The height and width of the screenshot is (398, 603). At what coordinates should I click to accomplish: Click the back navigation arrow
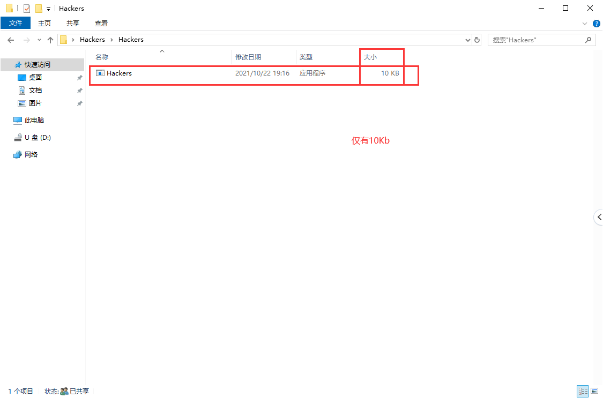[11, 40]
